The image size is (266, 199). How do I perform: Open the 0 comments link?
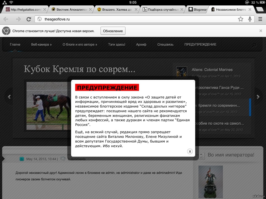tap(76, 159)
